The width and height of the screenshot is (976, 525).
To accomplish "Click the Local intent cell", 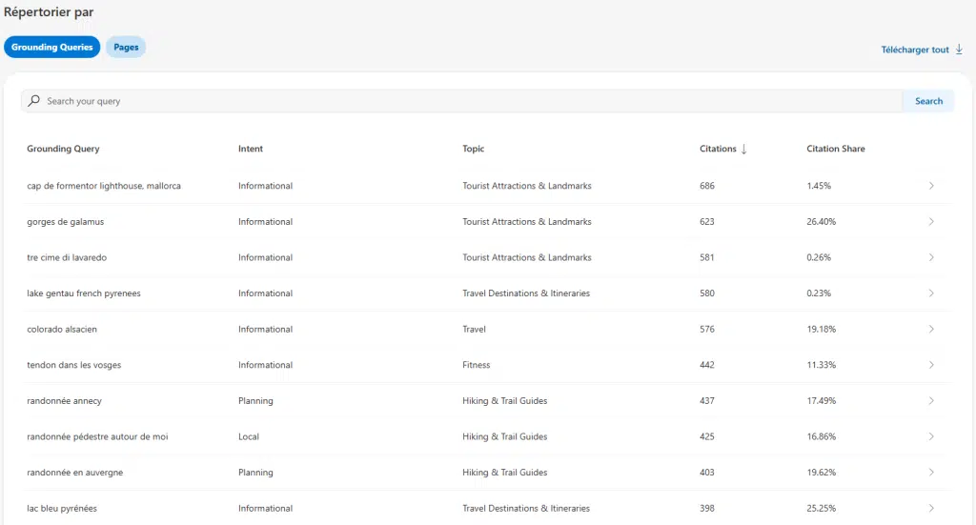I will point(249,436).
